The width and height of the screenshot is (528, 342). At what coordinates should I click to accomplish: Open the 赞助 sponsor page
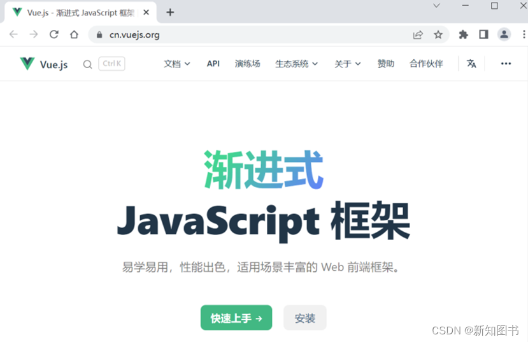[386, 64]
